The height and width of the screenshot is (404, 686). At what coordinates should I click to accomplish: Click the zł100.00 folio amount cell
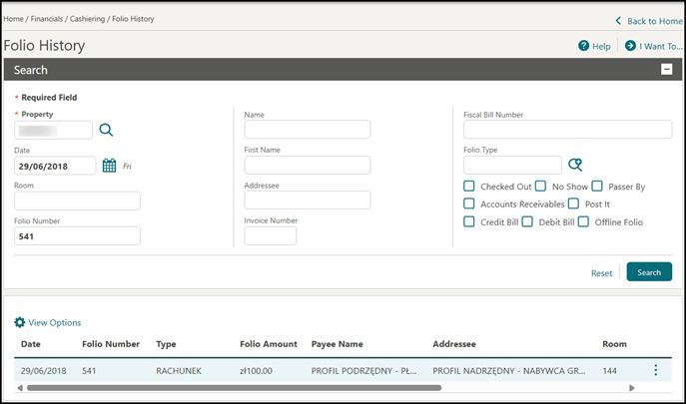coord(256,371)
